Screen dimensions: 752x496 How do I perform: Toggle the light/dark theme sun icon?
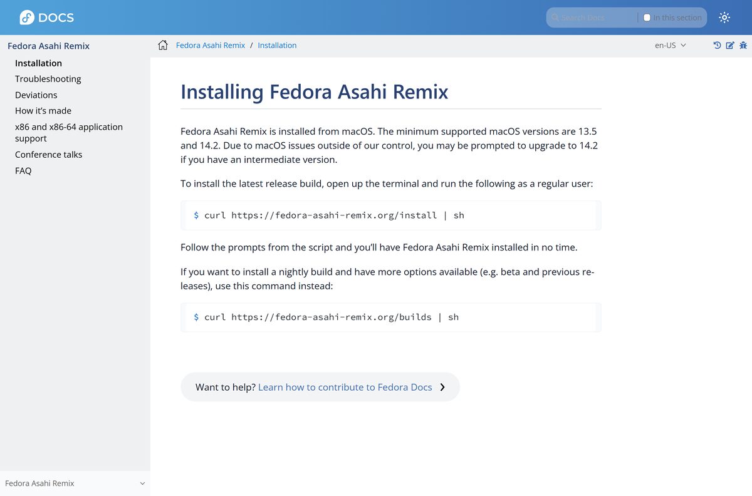point(724,18)
